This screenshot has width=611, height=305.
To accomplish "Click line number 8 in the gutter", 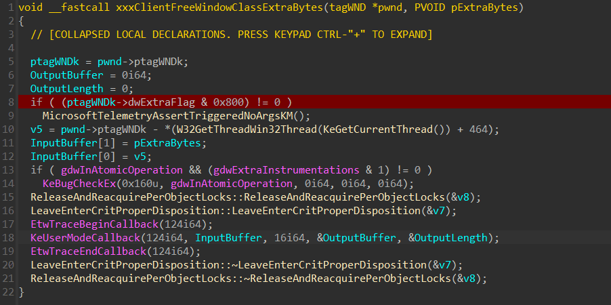I will tap(11, 102).
